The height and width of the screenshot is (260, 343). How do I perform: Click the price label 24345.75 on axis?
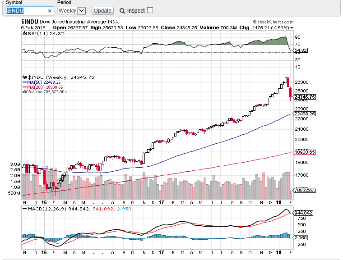pyautogui.click(x=305, y=97)
